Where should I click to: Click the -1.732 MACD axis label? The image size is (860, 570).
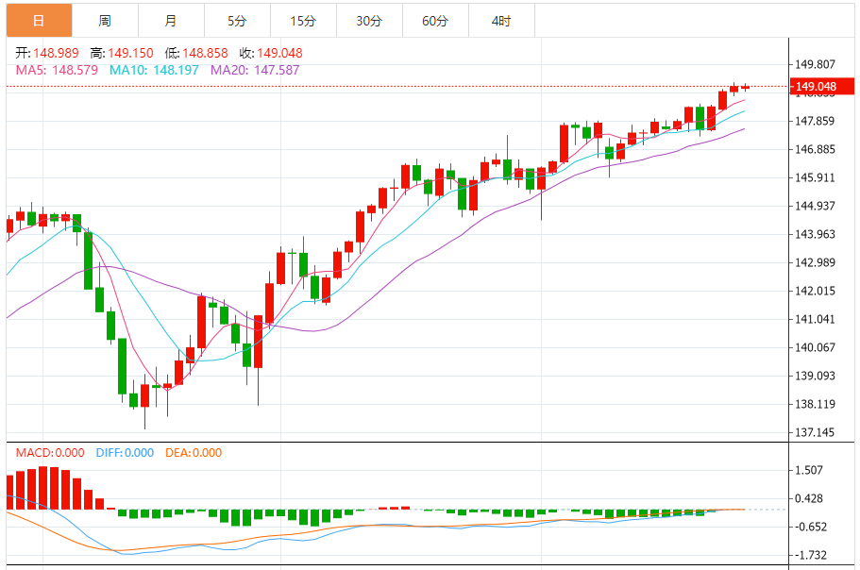click(811, 555)
